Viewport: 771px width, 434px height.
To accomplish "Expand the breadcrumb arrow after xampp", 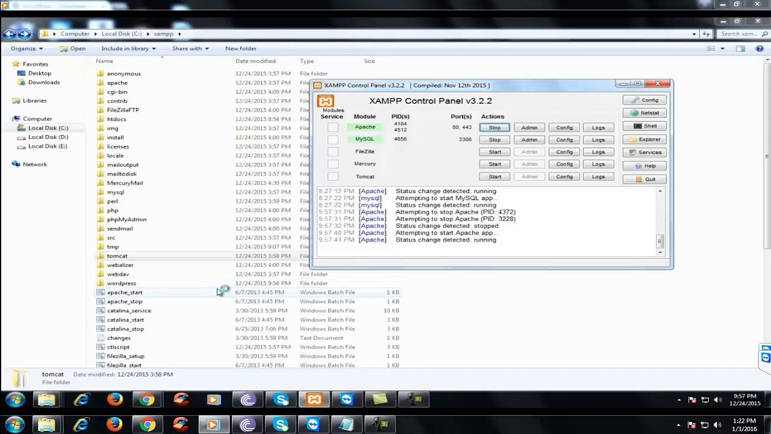I will point(179,34).
